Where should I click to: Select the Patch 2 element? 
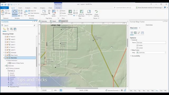point(13,47)
